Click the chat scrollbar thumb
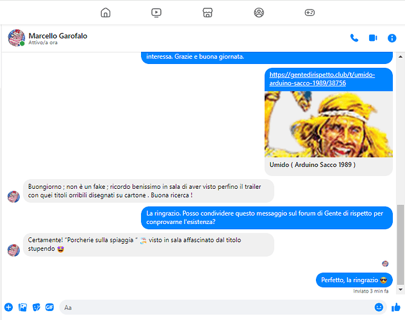405x320 pixels. [401, 244]
